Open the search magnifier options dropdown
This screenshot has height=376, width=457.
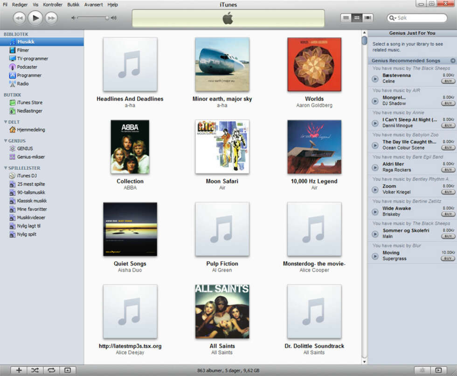(x=393, y=18)
